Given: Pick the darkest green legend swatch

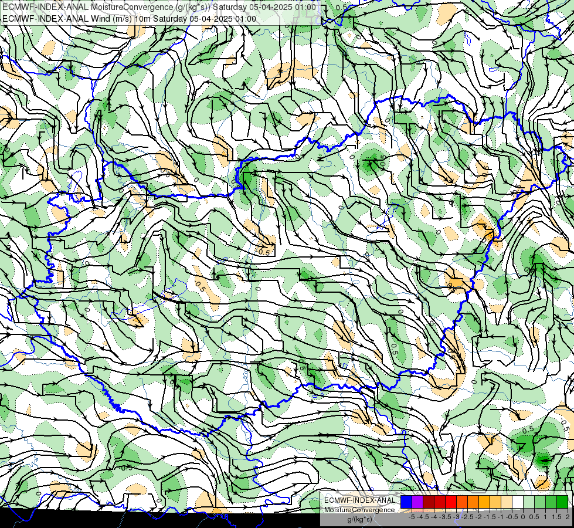Looking at the screenshot, I should 562,502.
